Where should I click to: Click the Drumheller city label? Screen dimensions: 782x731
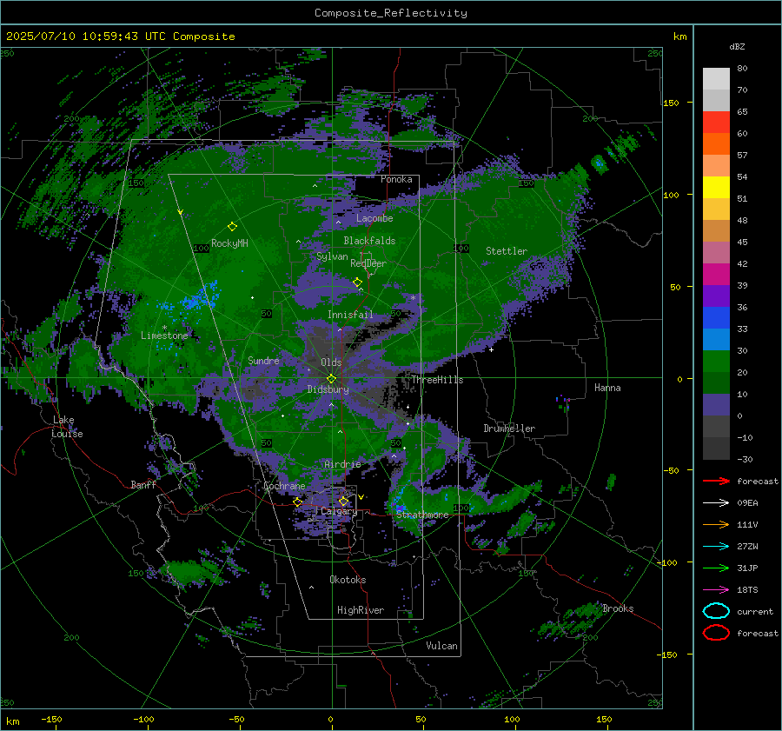pyautogui.click(x=509, y=429)
